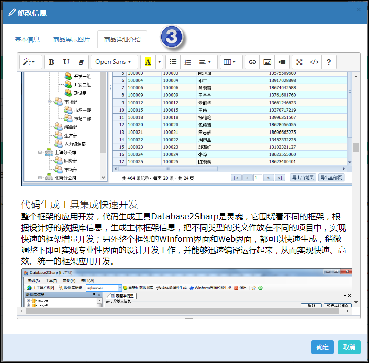Toggle bold formatting
Image resolution: width=369 pixels, height=363 pixels.
point(52,62)
